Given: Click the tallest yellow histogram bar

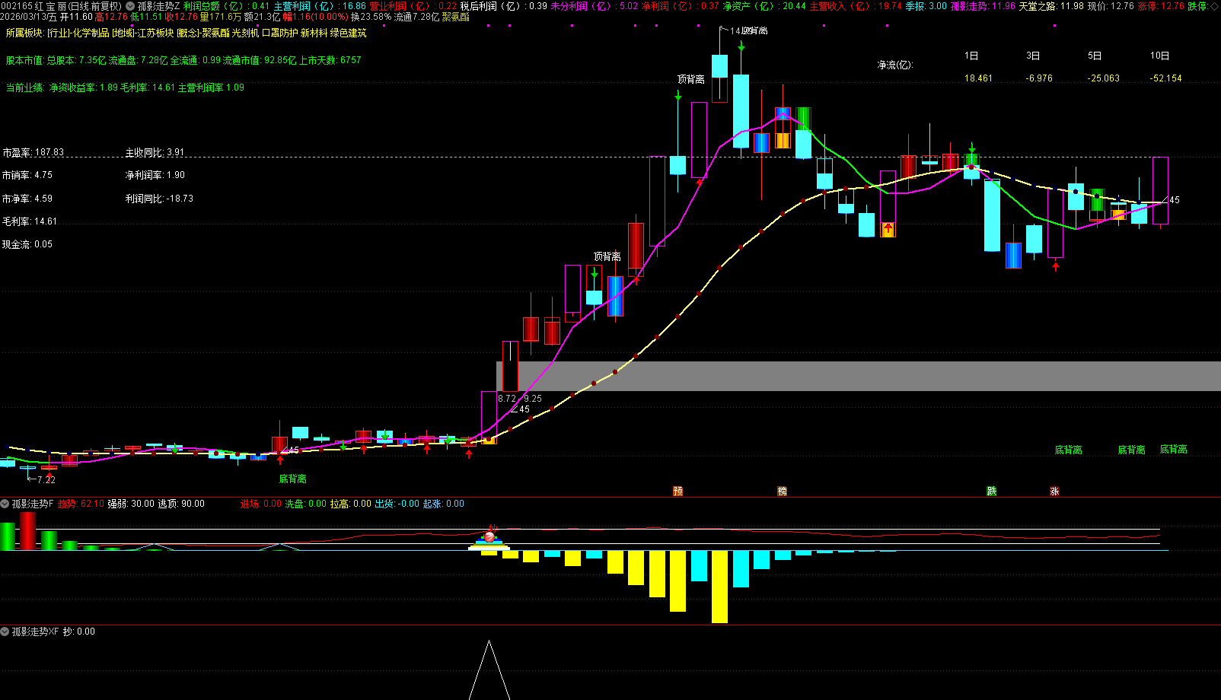Looking at the screenshot, I should [x=719, y=587].
